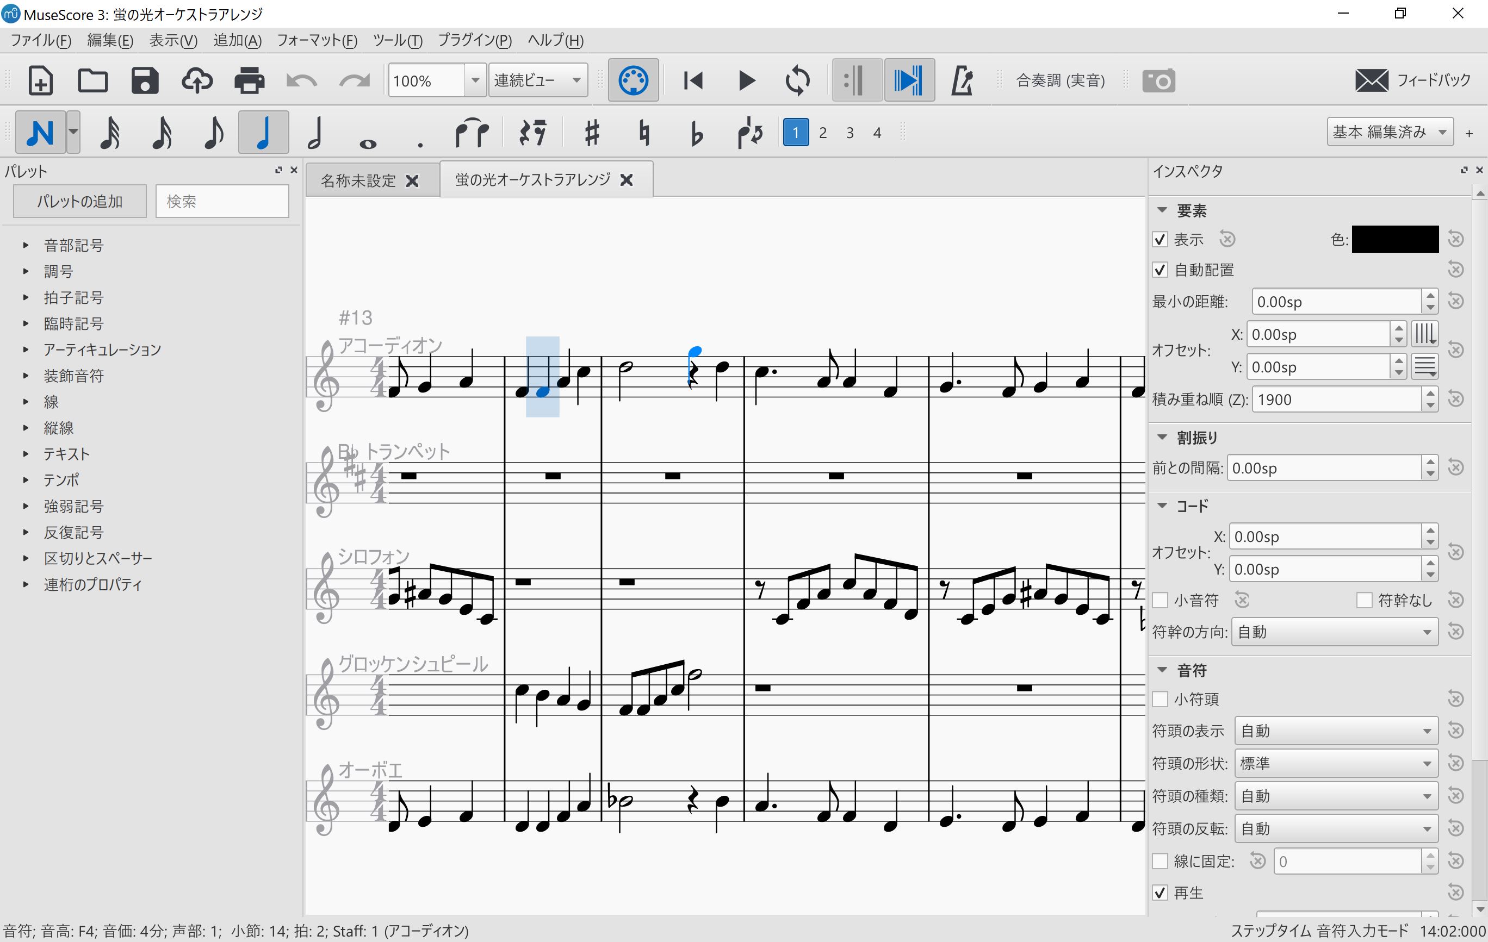This screenshot has height=942, width=1488.
Task: Rewind playback to the start
Action: point(693,80)
